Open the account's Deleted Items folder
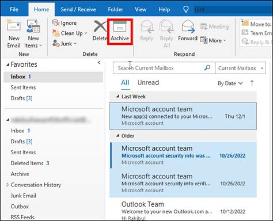Image resolution: width=273 pixels, height=221 pixels. (x=30, y=163)
